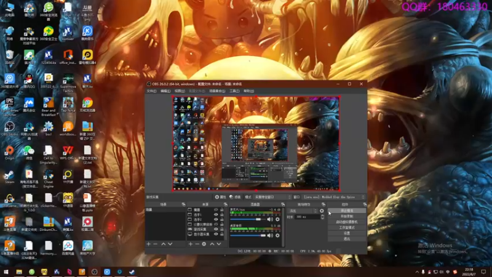Pop out the 转场特效 dock panel
492x277 pixels.
tap(323, 204)
